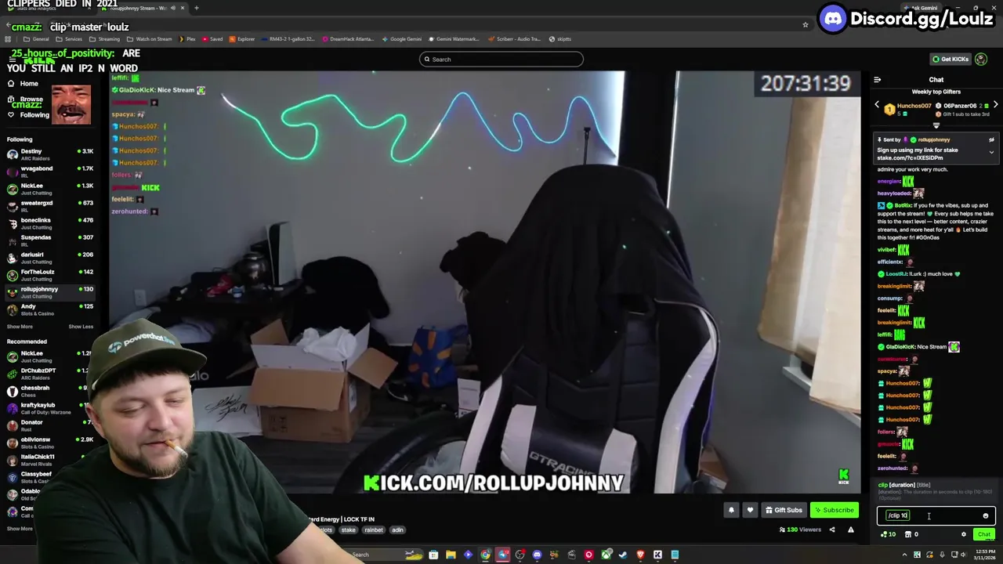Open new browser tab plus button
The image size is (1003, 564).
196,8
